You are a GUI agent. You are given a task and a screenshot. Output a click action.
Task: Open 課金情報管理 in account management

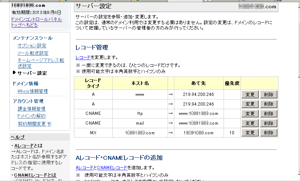coord(32,108)
